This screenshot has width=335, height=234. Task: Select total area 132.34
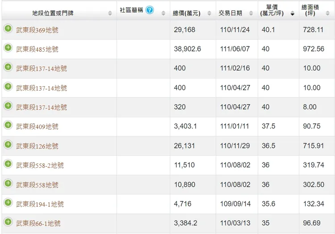[x=314, y=204]
